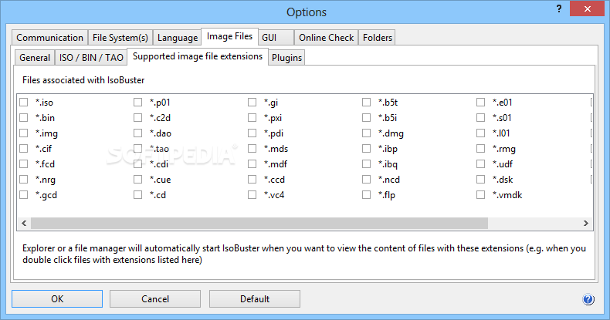Click the horizontal scrollbar thumb
610x320 pixels.
point(259,224)
